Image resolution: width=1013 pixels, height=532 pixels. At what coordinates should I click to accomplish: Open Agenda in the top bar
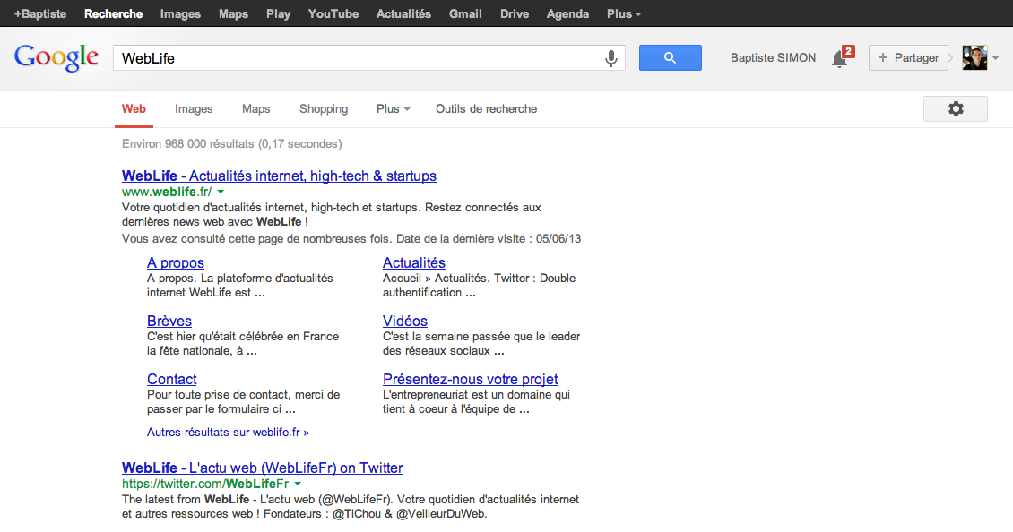tap(567, 13)
